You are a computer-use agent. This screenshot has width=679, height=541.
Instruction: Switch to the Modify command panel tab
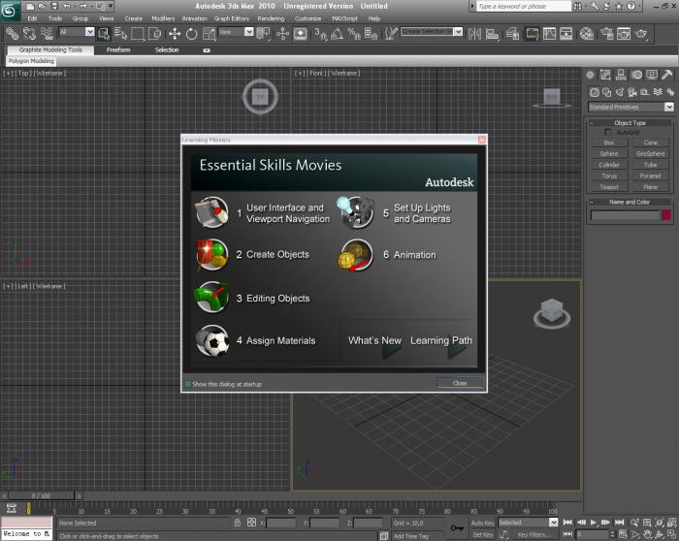(x=605, y=75)
